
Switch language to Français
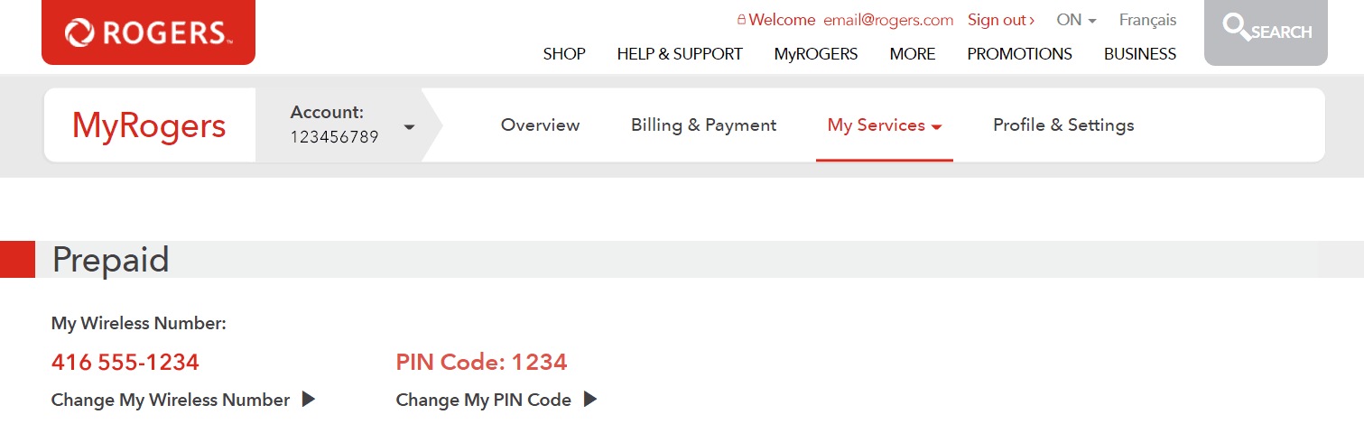(1147, 20)
